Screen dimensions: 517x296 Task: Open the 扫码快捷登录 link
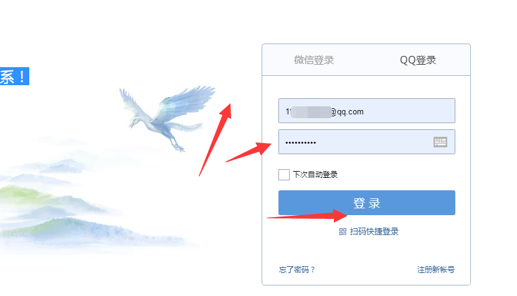click(x=374, y=232)
